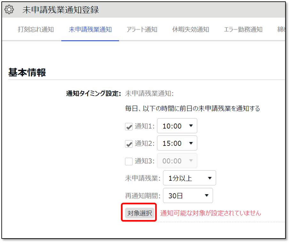Click the red 通知可能な対象が設定されていません warning
This screenshot has height=243, width=290.
coord(210,213)
